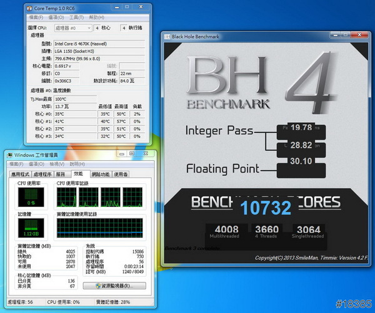This screenshot has height=313, width=375.
Task: Minimize the Core Temp window
Action: click(x=117, y=7)
